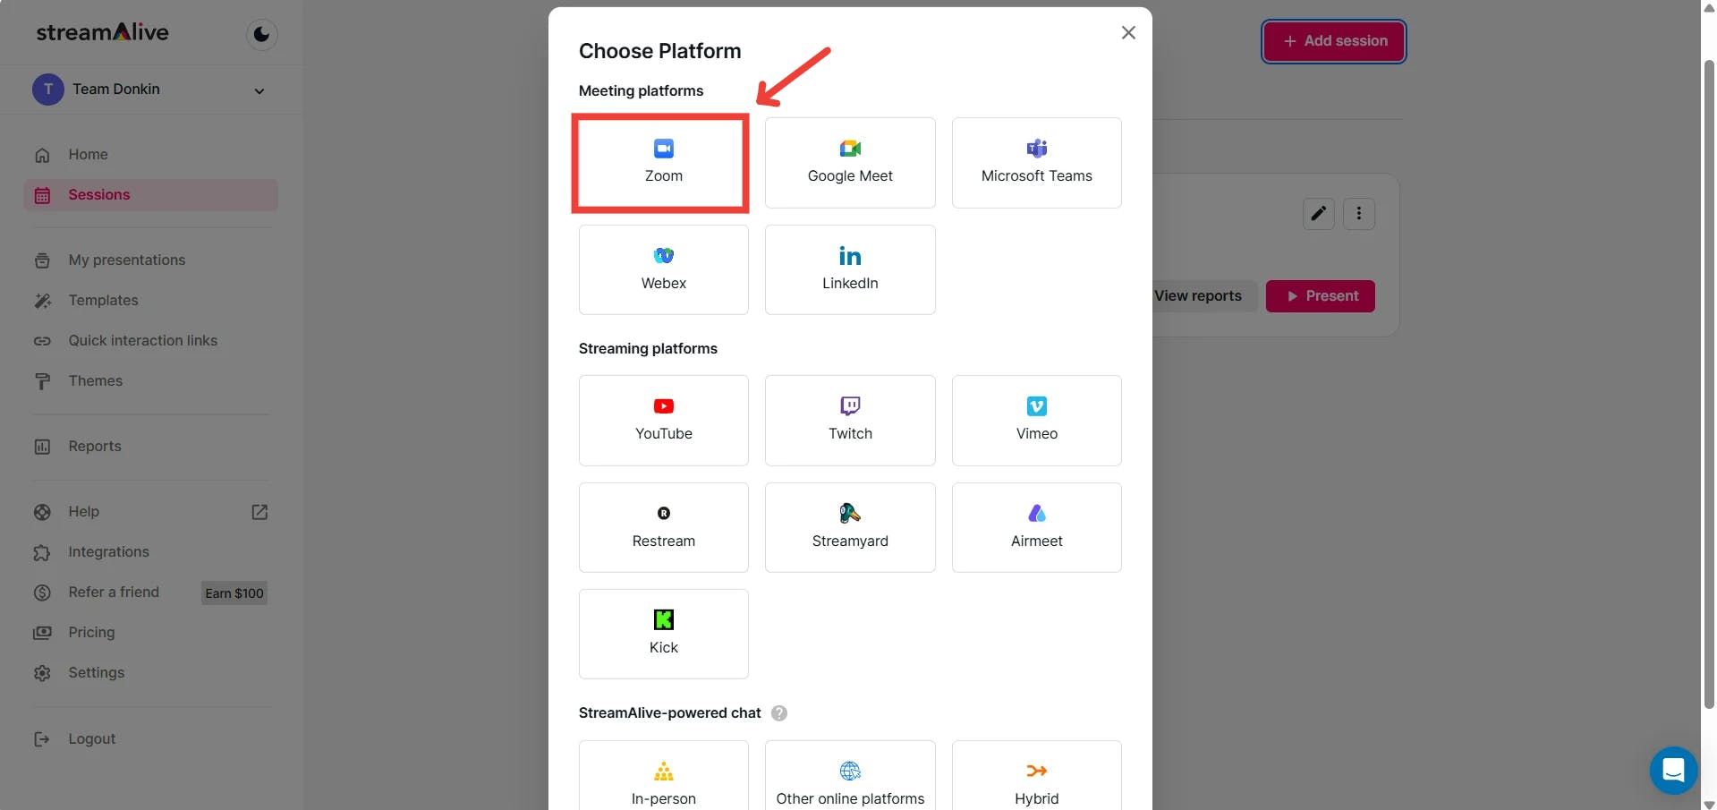This screenshot has width=1717, height=810.
Task: Pick the Kick streaming card
Action: (663, 634)
